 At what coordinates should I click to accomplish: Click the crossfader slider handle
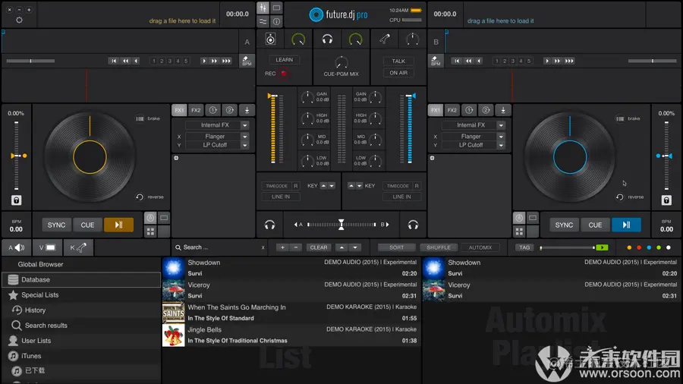coord(341,225)
